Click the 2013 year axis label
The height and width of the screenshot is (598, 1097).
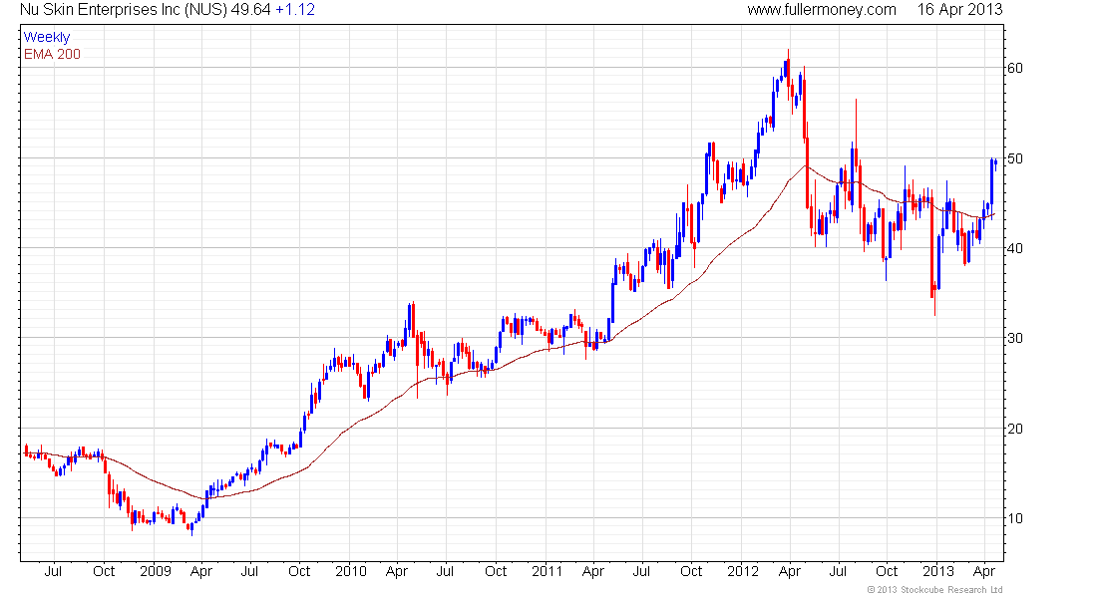(x=938, y=571)
